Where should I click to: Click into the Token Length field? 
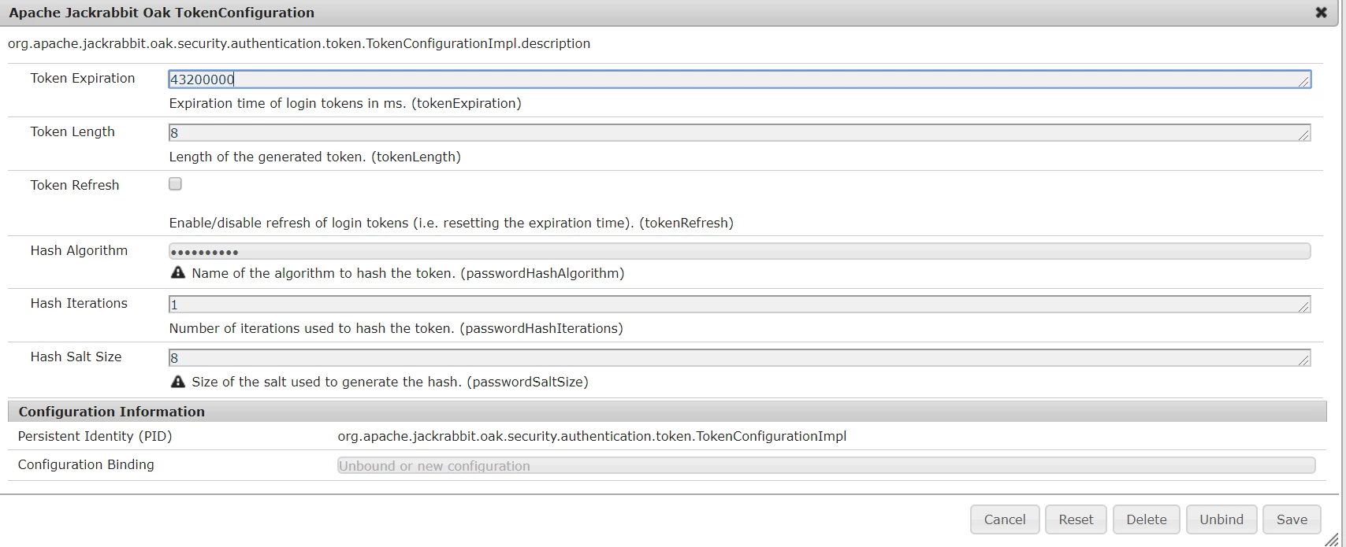click(x=740, y=132)
